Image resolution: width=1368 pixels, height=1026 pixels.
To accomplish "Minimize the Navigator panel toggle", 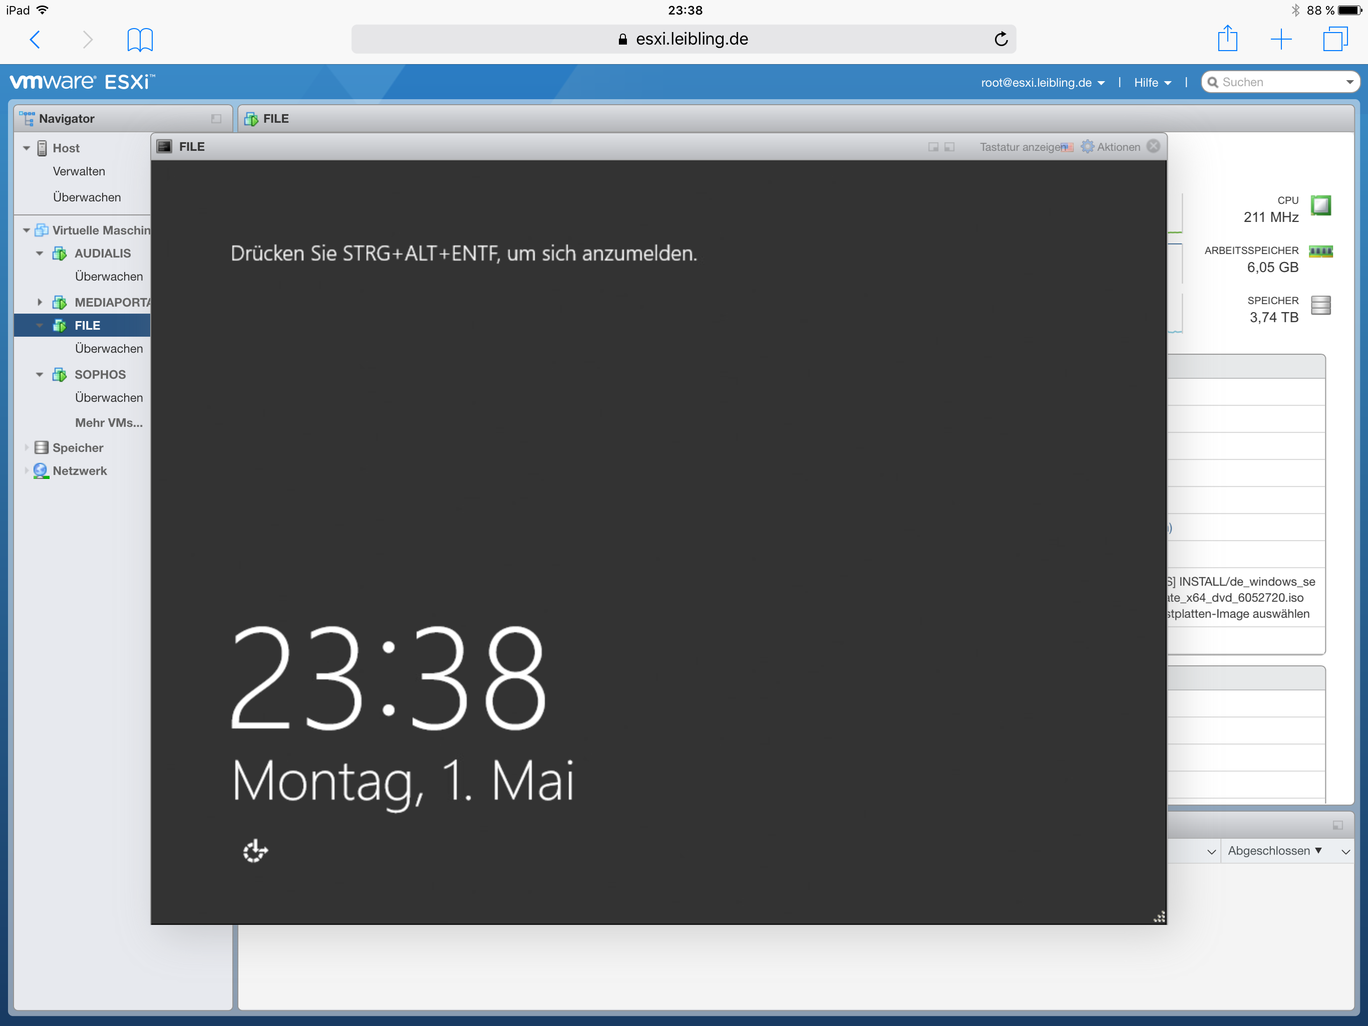I will 216,119.
